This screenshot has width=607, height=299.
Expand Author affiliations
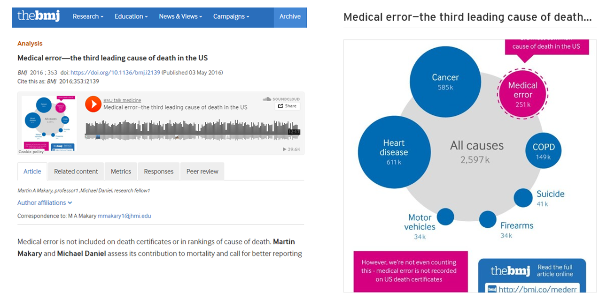click(x=45, y=202)
